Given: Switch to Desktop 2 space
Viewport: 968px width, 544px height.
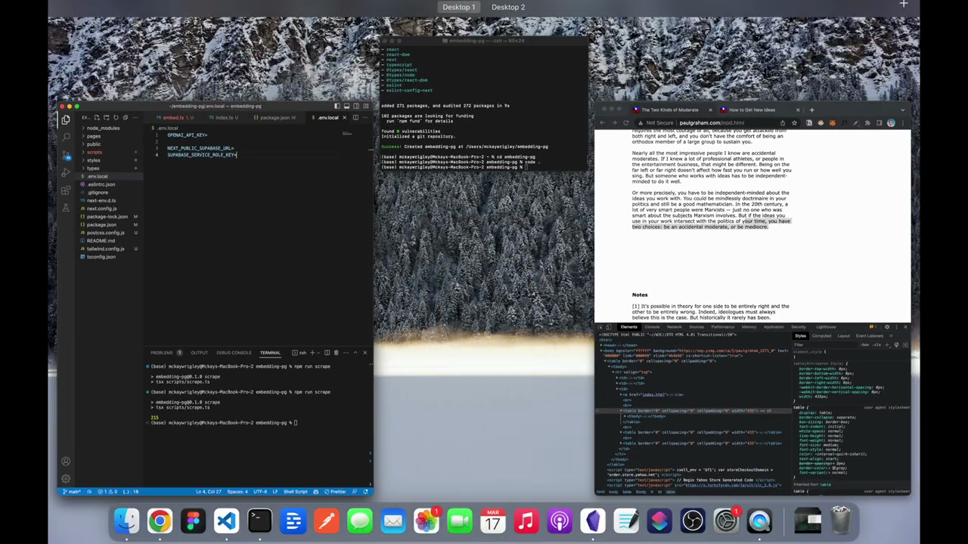Looking at the screenshot, I should (508, 7).
